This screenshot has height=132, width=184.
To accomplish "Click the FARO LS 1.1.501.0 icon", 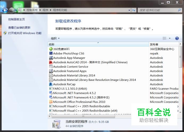I will pyautogui.click(x=51, y=89).
